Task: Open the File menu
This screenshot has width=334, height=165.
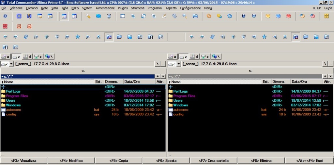Action: coord(4,8)
